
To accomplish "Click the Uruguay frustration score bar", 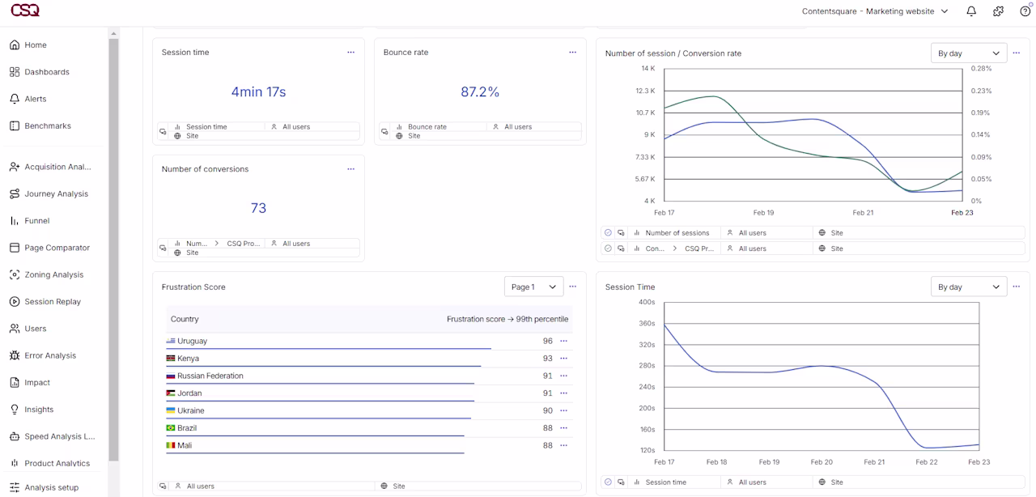I will pyautogui.click(x=329, y=349).
